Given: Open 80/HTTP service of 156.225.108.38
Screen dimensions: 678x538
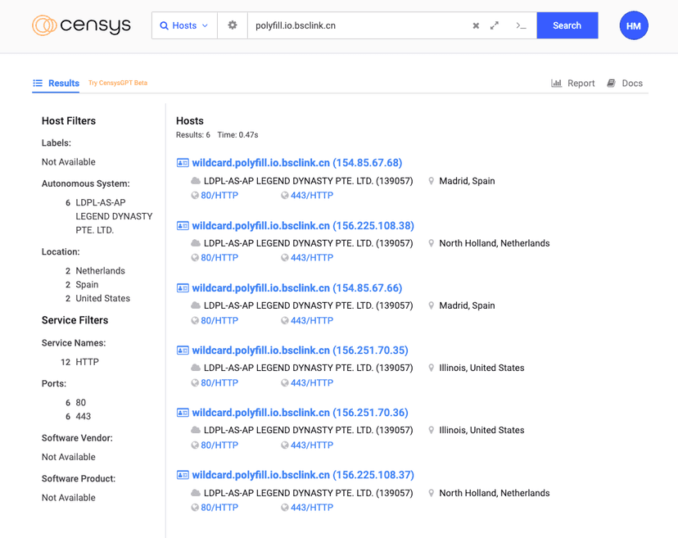Looking at the screenshot, I should tap(219, 257).
